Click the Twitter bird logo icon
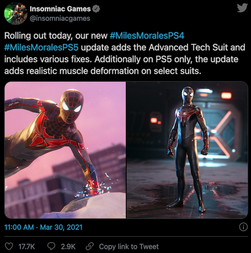 coord(243,8)
